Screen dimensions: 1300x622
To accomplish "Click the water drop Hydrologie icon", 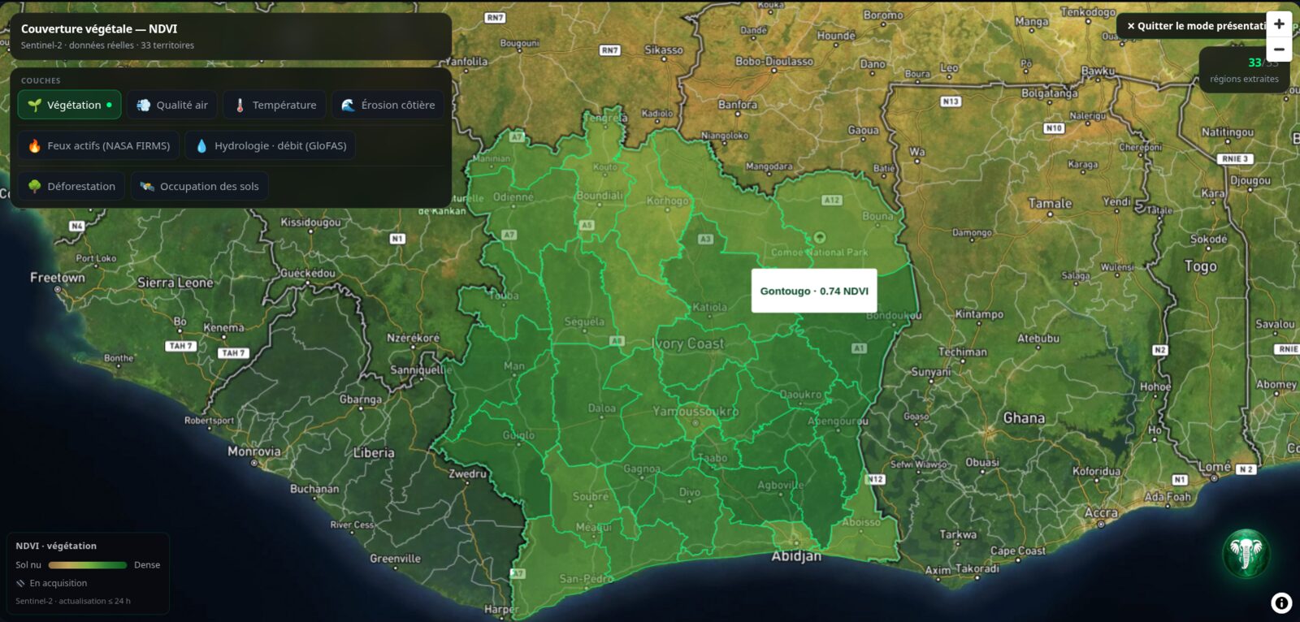I will click(x=201, y=146).
